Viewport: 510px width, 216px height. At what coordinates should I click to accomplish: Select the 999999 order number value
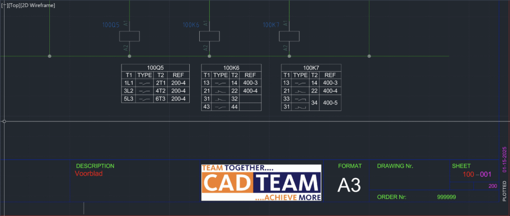(x=447, y=197)
